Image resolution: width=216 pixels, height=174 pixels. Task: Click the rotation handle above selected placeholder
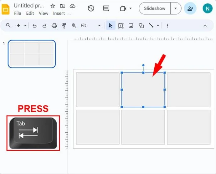coord(143,65)
